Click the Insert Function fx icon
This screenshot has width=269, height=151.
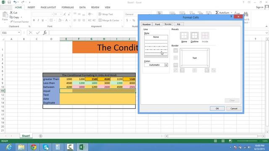[x=45, y=33]
